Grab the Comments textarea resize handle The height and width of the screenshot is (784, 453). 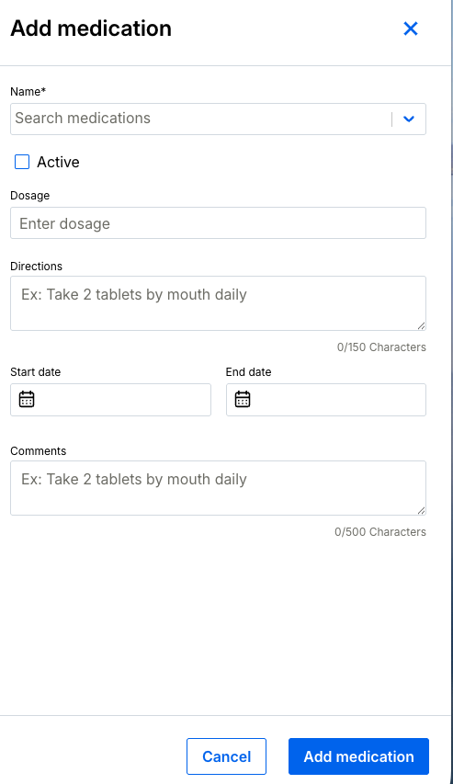422,510
